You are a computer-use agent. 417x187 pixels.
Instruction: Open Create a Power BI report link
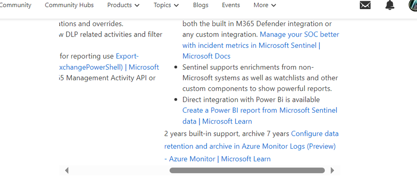point(260,110)
